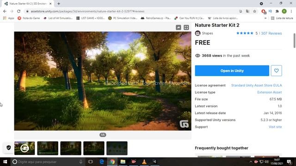Close the Nature Starter Kit 2 tab
The height and width of the screenshot is (166, 296).
(x=50, y=4)
